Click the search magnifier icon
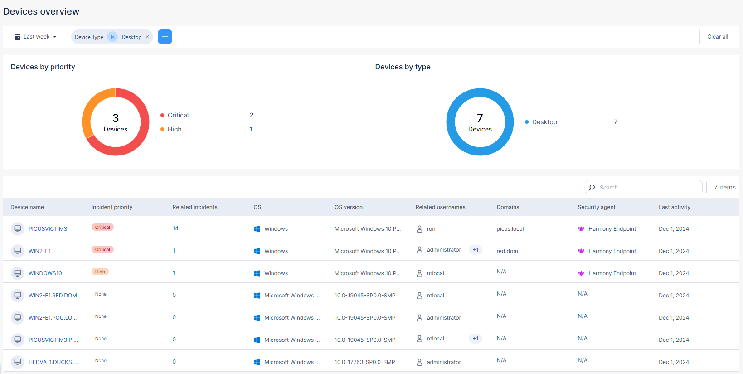The width and height of the screenshot is (743, 374). point(592,187)
